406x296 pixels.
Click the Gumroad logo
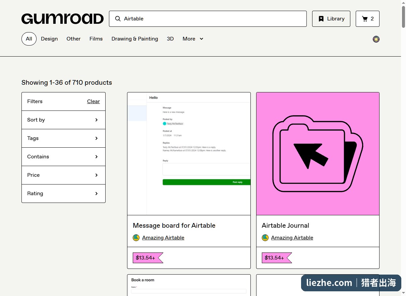pos(62,19)
